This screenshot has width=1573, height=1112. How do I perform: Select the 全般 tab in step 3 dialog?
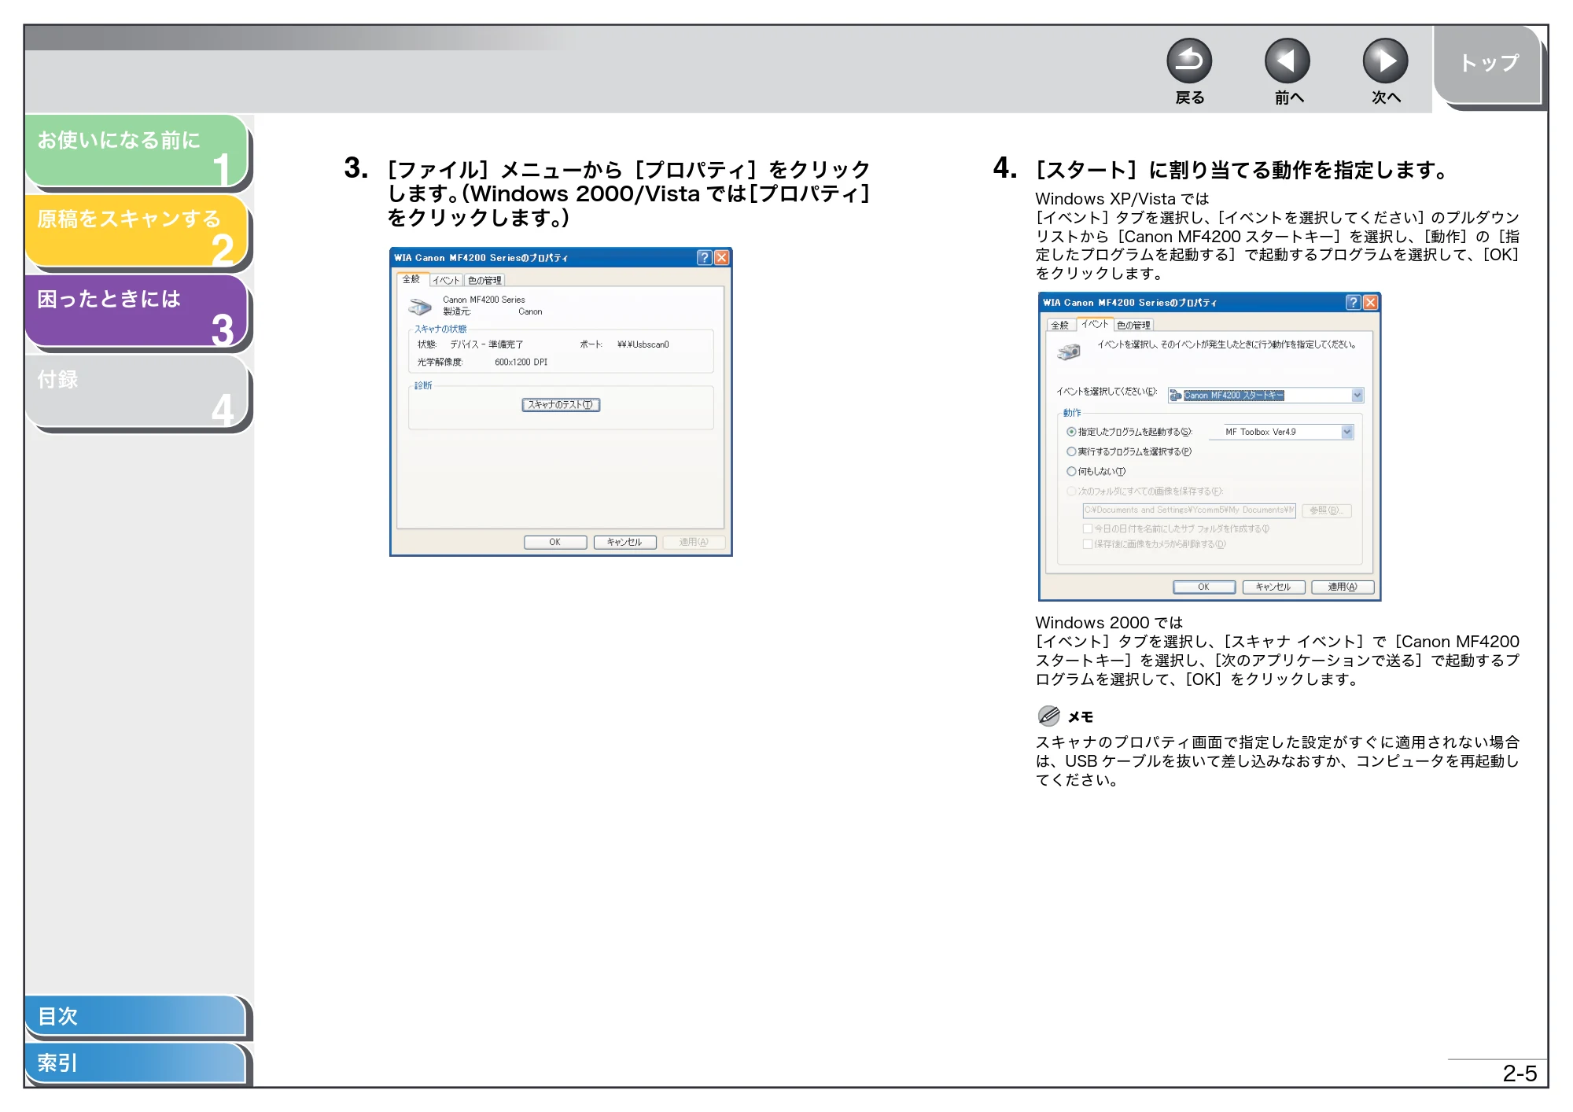pyautogui.click(x=411, y=279)
